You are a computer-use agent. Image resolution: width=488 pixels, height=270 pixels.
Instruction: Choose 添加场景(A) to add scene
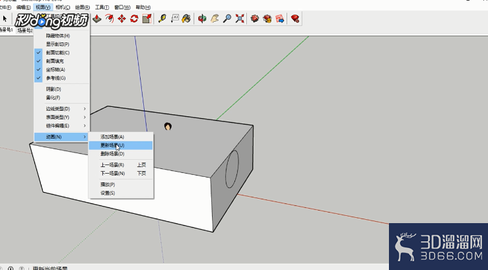coord(121,137)
